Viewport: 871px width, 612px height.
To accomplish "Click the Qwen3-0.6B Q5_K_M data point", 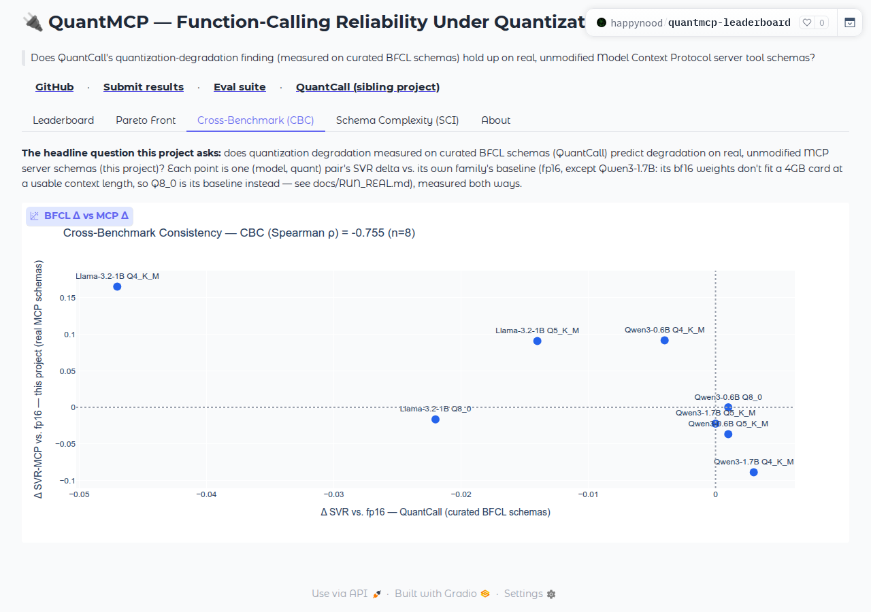I will tap(729, 435).
